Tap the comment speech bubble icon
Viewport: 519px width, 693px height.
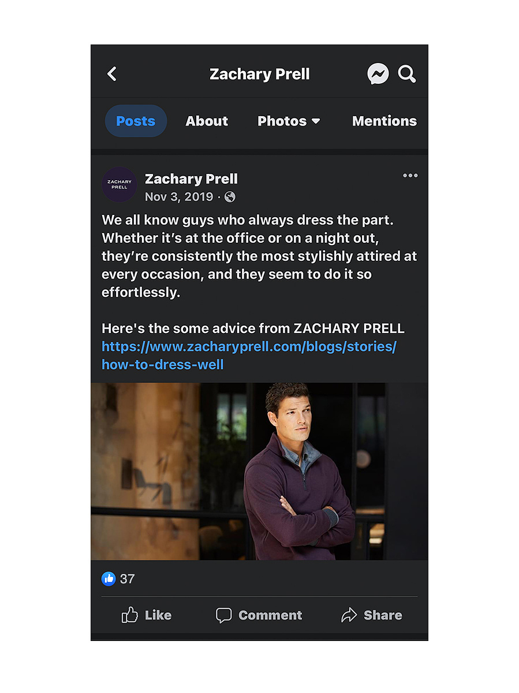pyautogui.click(x=224, y=615)
